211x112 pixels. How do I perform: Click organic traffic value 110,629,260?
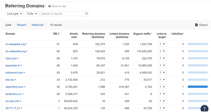click(144, 51)
